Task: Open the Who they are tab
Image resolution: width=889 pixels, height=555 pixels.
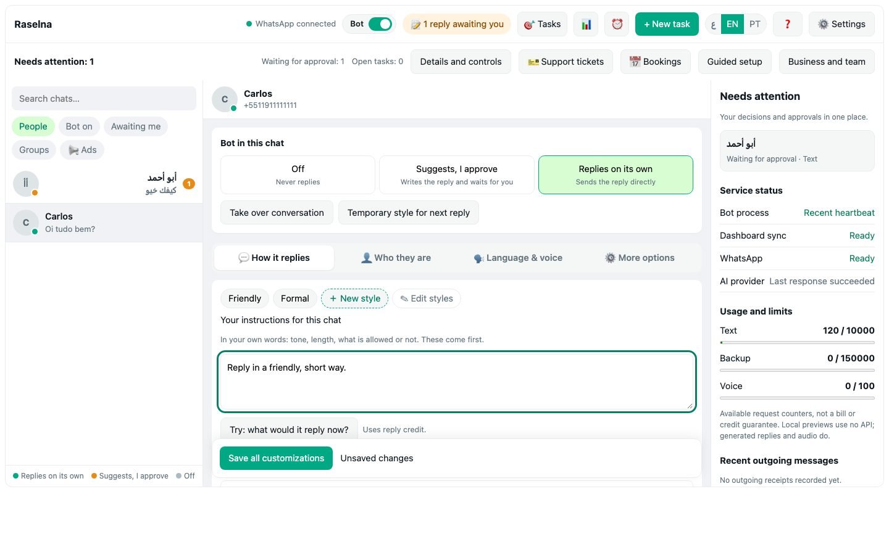Action: pyautogui.click(x=396, y=258)
